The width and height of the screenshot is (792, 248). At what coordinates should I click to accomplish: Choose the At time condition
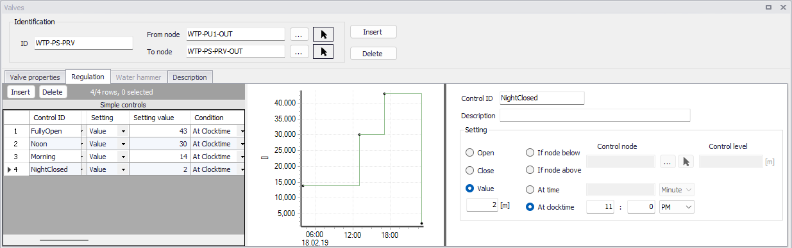(x=530, y=189)
